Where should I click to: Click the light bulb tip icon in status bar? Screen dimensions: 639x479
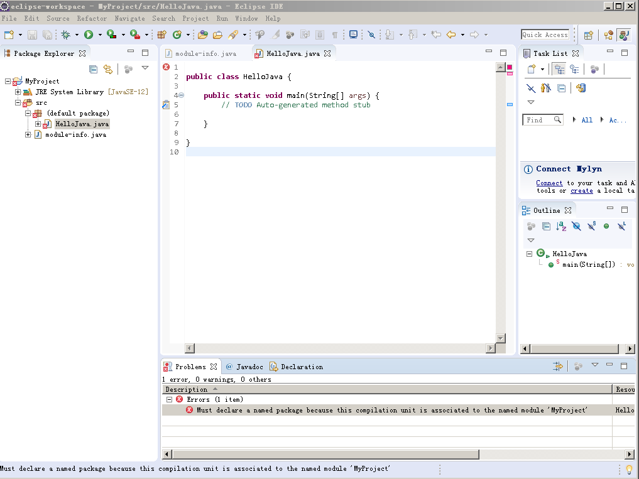pos(629,470)
